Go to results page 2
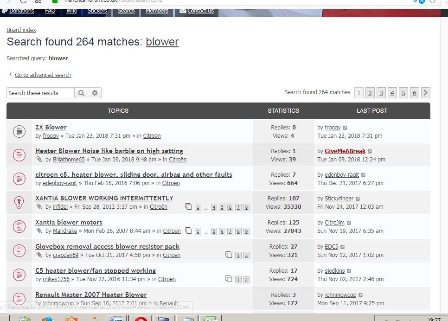The image size is (448, 321). tap(370, 93)
